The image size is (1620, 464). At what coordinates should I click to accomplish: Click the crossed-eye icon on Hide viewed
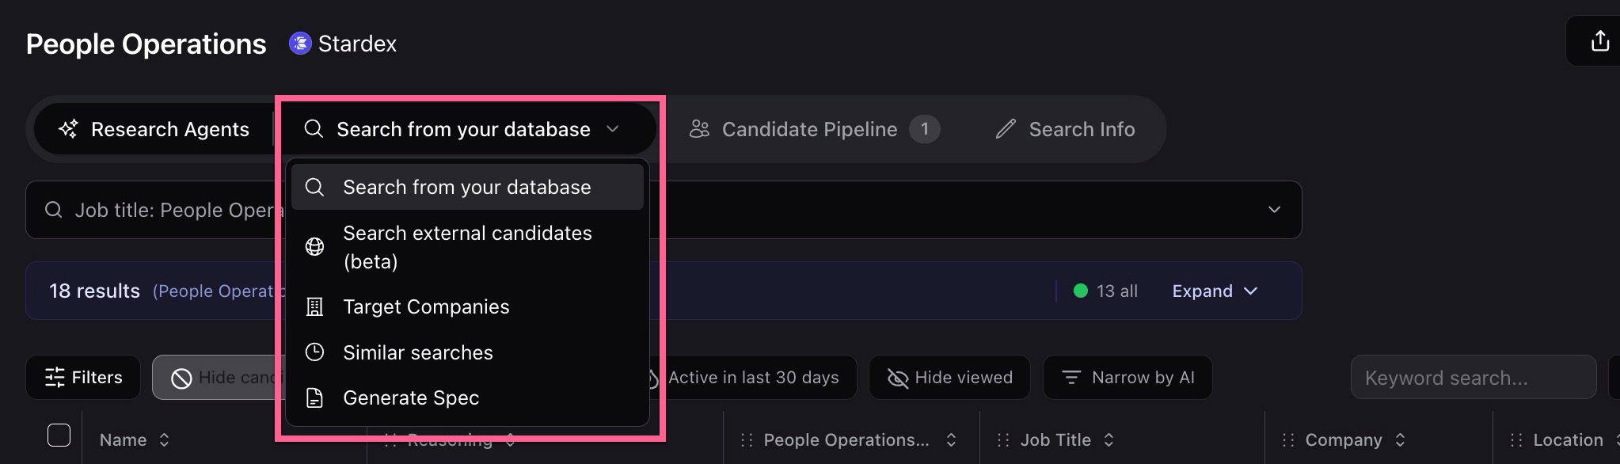coord(898,378)
